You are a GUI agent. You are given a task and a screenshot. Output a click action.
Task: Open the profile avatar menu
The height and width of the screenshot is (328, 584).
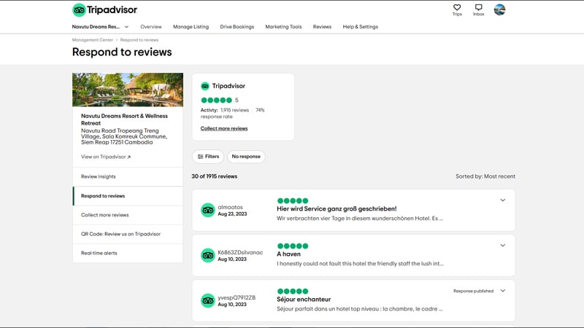499,9
